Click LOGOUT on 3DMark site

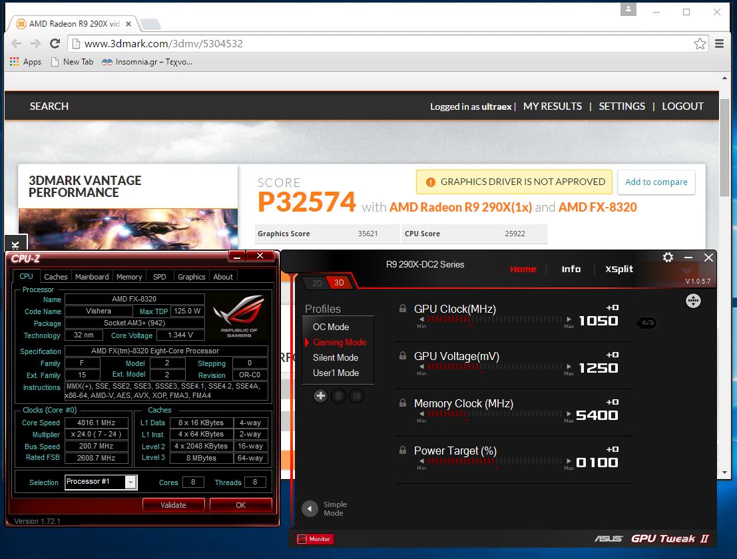[x=682, y=106]
